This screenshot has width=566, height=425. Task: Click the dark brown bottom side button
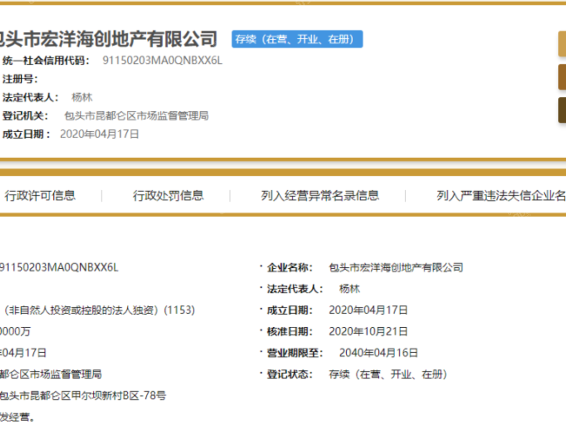(562, 110)
